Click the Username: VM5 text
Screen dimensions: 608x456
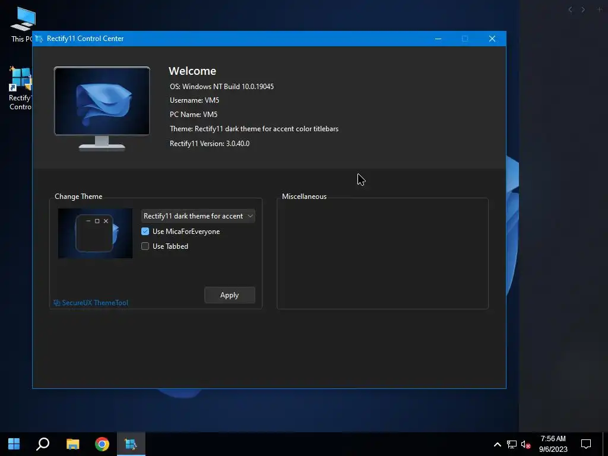coord(194,100)
